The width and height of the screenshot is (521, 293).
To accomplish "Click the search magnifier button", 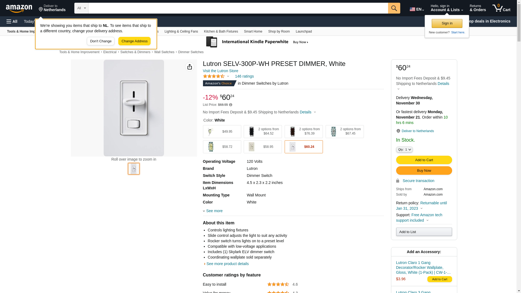I will [x=394, y=8].
